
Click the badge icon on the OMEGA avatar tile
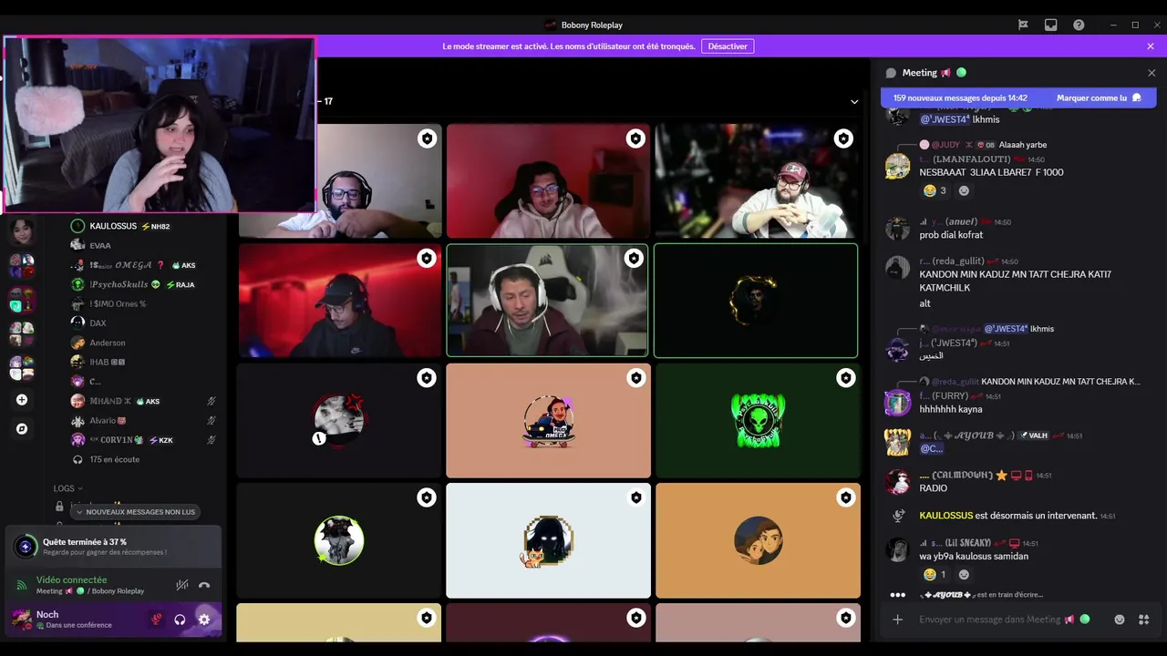click(635, 378)
